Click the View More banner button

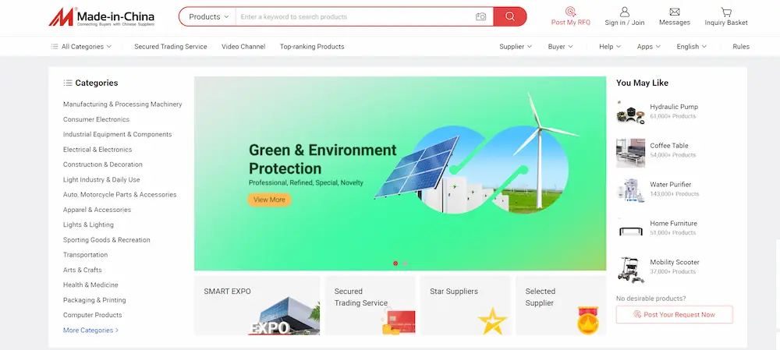tap(270, 200)
